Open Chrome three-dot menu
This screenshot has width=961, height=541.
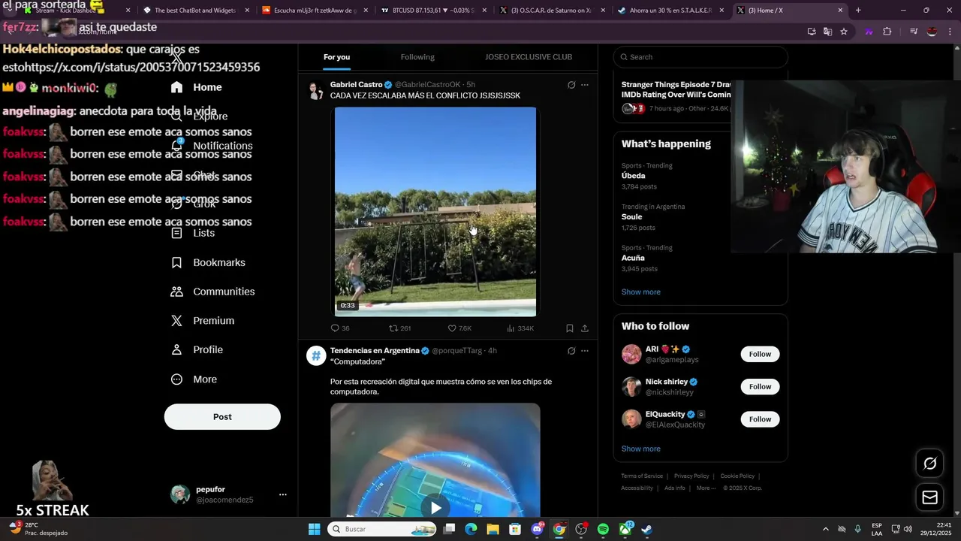(x=949, y=32)
